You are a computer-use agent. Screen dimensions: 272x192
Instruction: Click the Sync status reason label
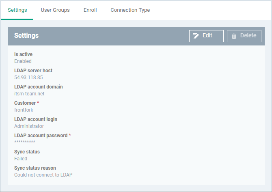(x=35, y=168)
